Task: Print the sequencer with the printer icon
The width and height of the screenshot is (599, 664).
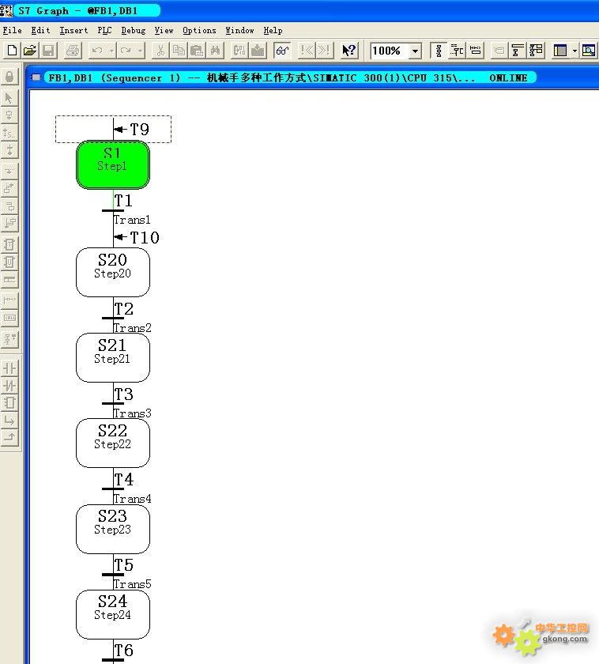Action: tap(73, 51)
